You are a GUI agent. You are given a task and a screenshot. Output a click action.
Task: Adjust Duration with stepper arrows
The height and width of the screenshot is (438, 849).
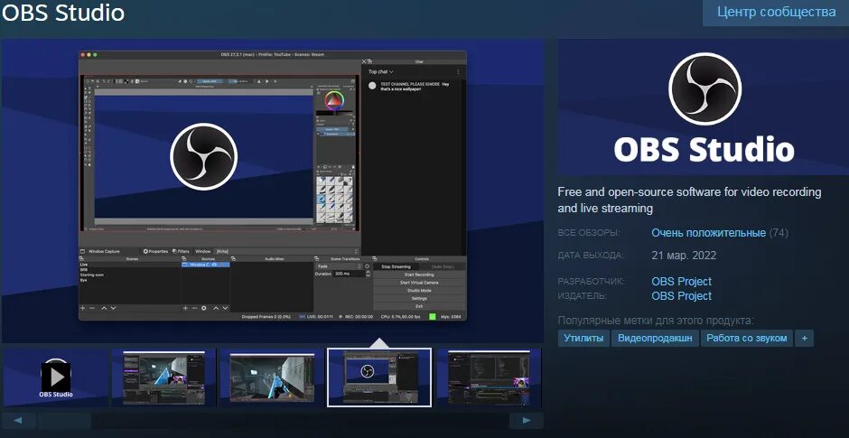click(369, 274)
